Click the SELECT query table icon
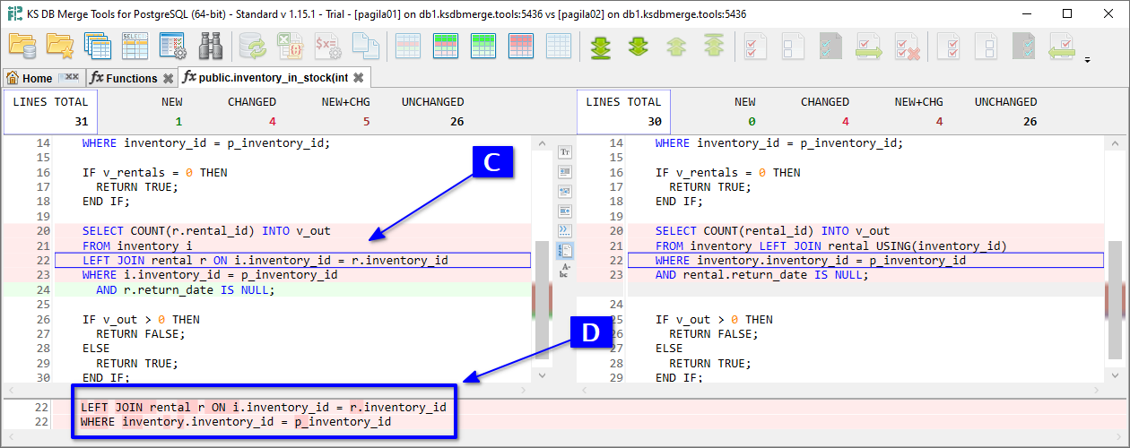 135,45
